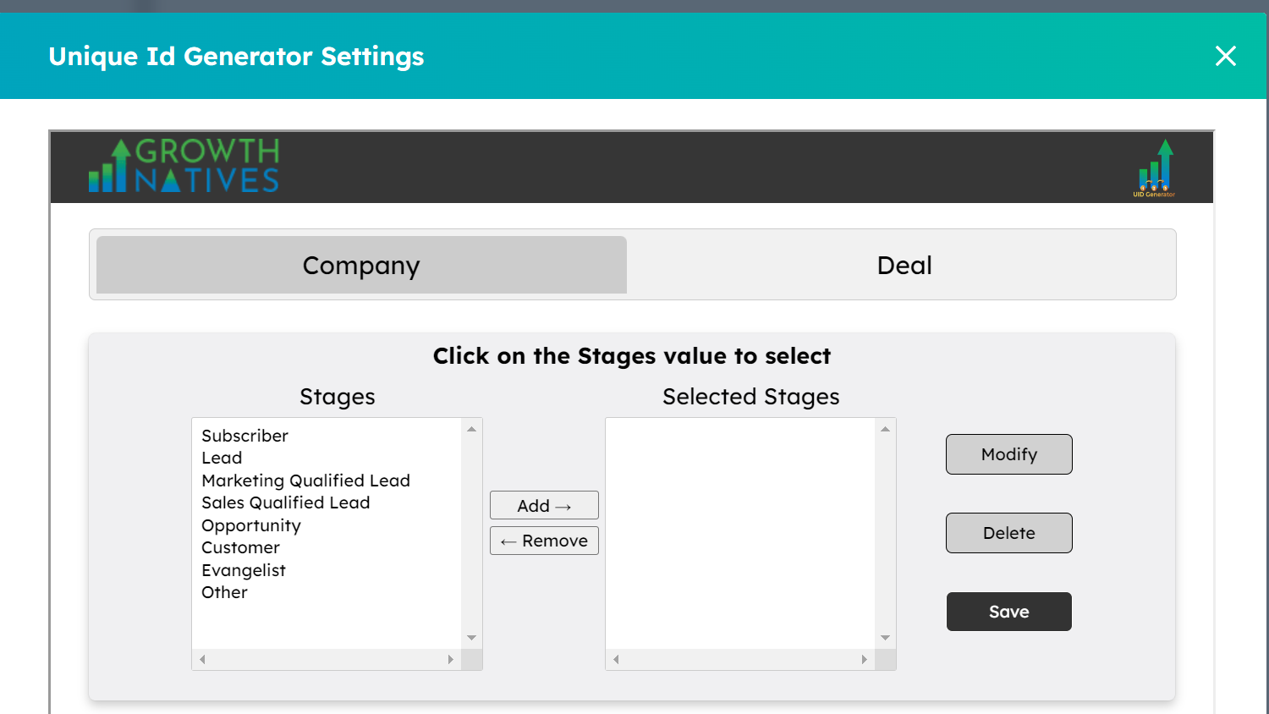
Task: Select the Marketing Qualified Lead stage
Action: [305, 481]
